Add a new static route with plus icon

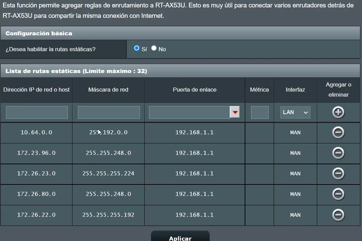(x=338, y=112)
